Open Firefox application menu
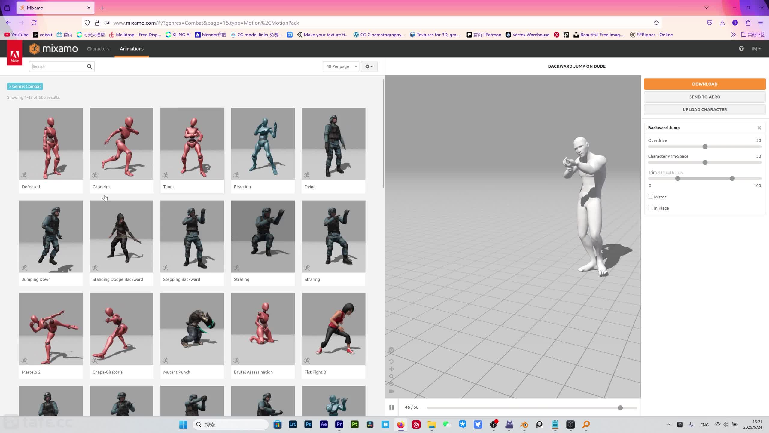 coord(761,23)
